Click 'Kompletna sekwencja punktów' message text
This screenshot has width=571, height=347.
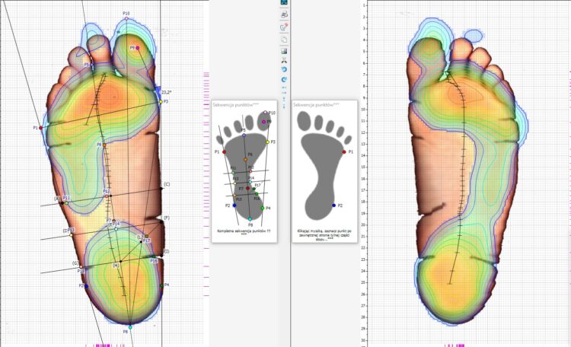[244, 232]
